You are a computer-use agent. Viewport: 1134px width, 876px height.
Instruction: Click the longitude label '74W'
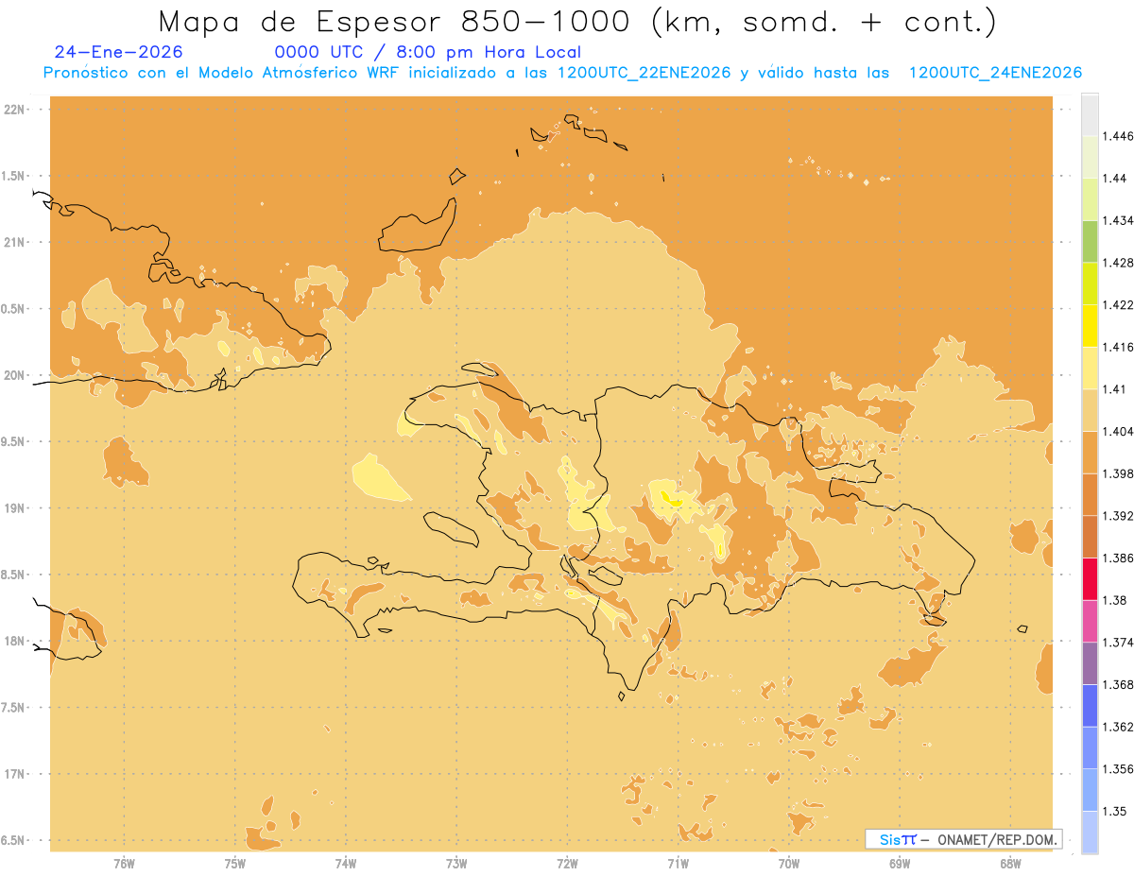tap(346, 864)
